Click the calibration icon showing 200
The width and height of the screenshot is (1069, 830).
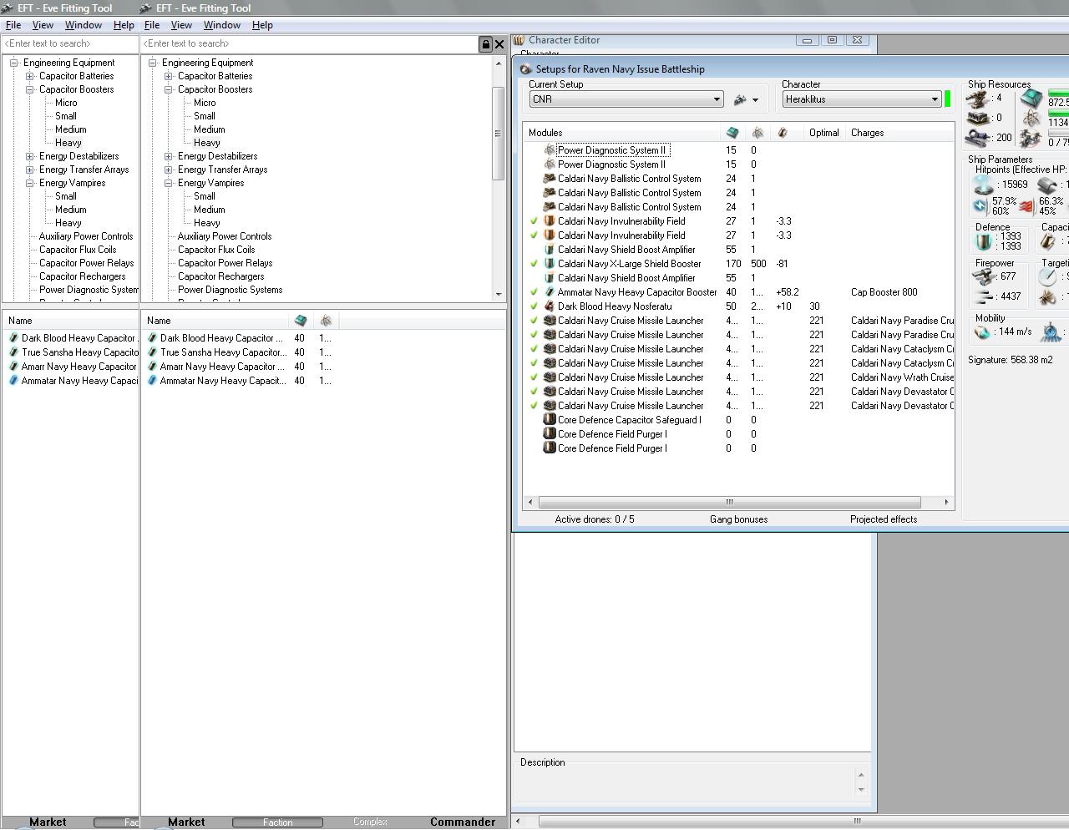click(x=979, y=138)
